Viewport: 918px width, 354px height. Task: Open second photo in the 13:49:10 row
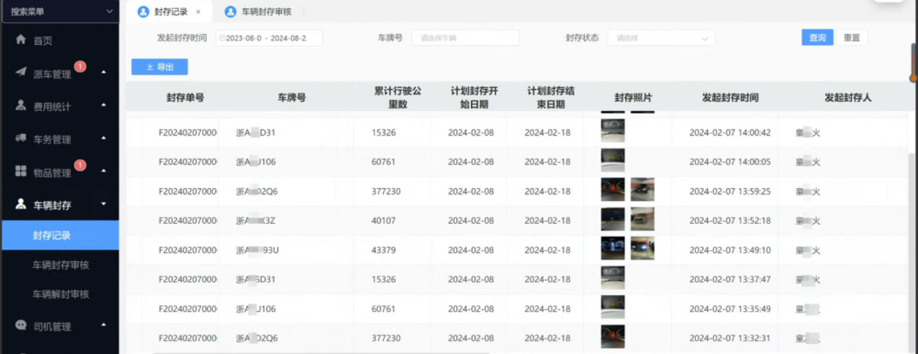coord(643,249)
